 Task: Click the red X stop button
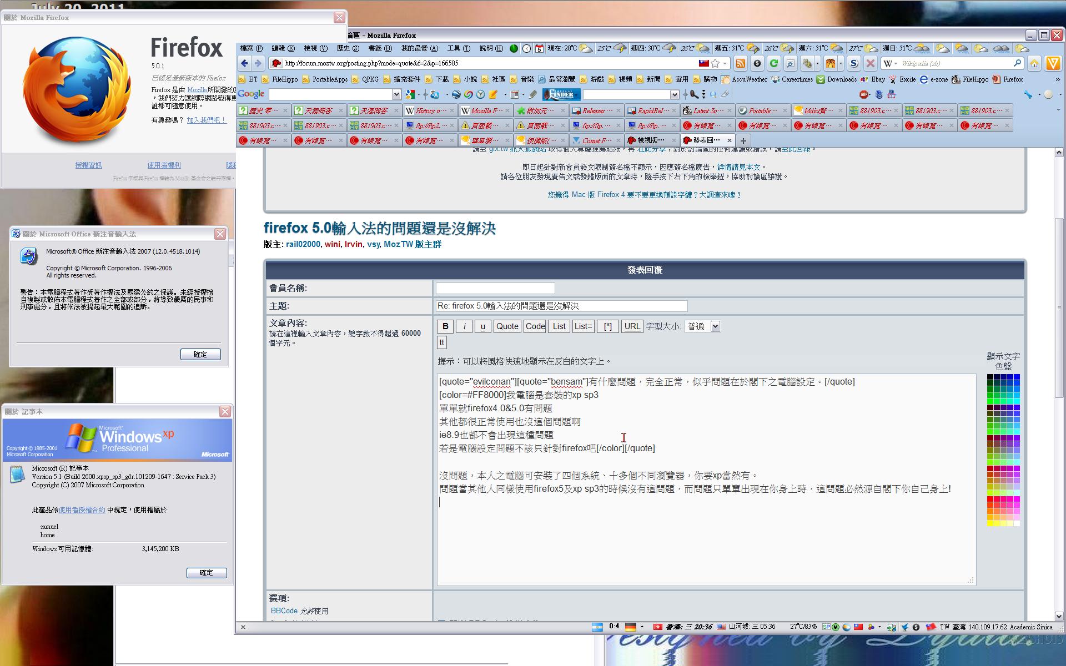tap(870, 63)
